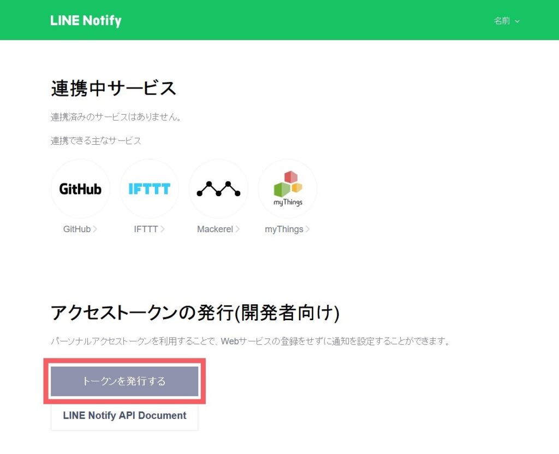The image size is (559, 454).
Task: Click the アクセストークンの発行(開発者向け) heading
Action: [195, 313]
